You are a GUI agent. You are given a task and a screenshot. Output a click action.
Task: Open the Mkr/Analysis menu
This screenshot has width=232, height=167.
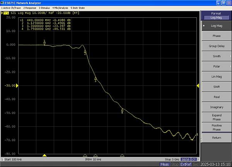60,8
